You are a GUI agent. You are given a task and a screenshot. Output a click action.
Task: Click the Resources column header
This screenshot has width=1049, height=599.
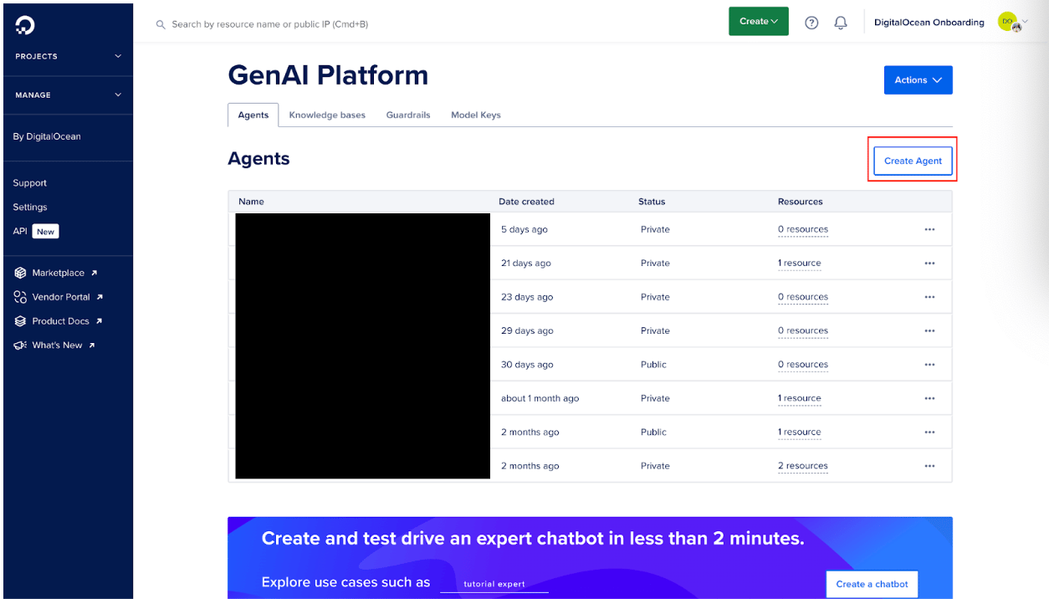(x=801, y=202)
